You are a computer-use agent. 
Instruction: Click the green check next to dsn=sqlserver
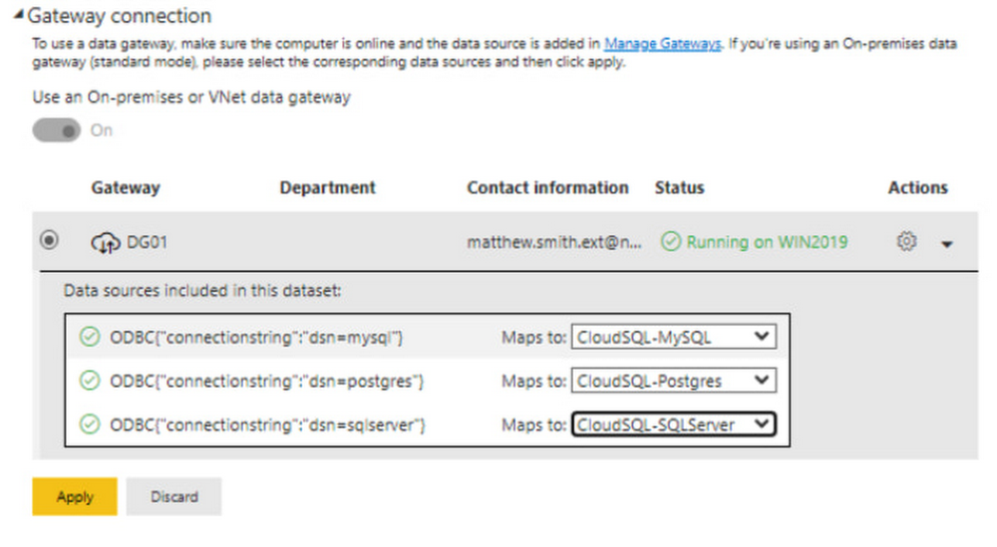tap(90, 424)
